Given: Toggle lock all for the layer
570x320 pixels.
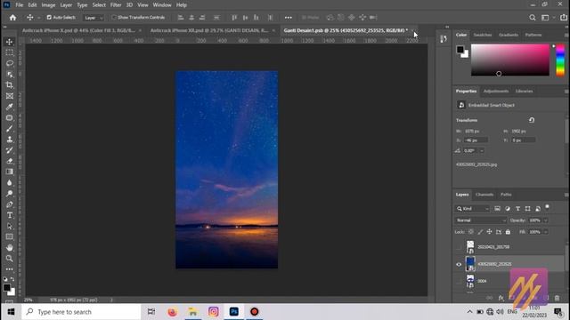Looking at the screenshot, I should (508, 232).
